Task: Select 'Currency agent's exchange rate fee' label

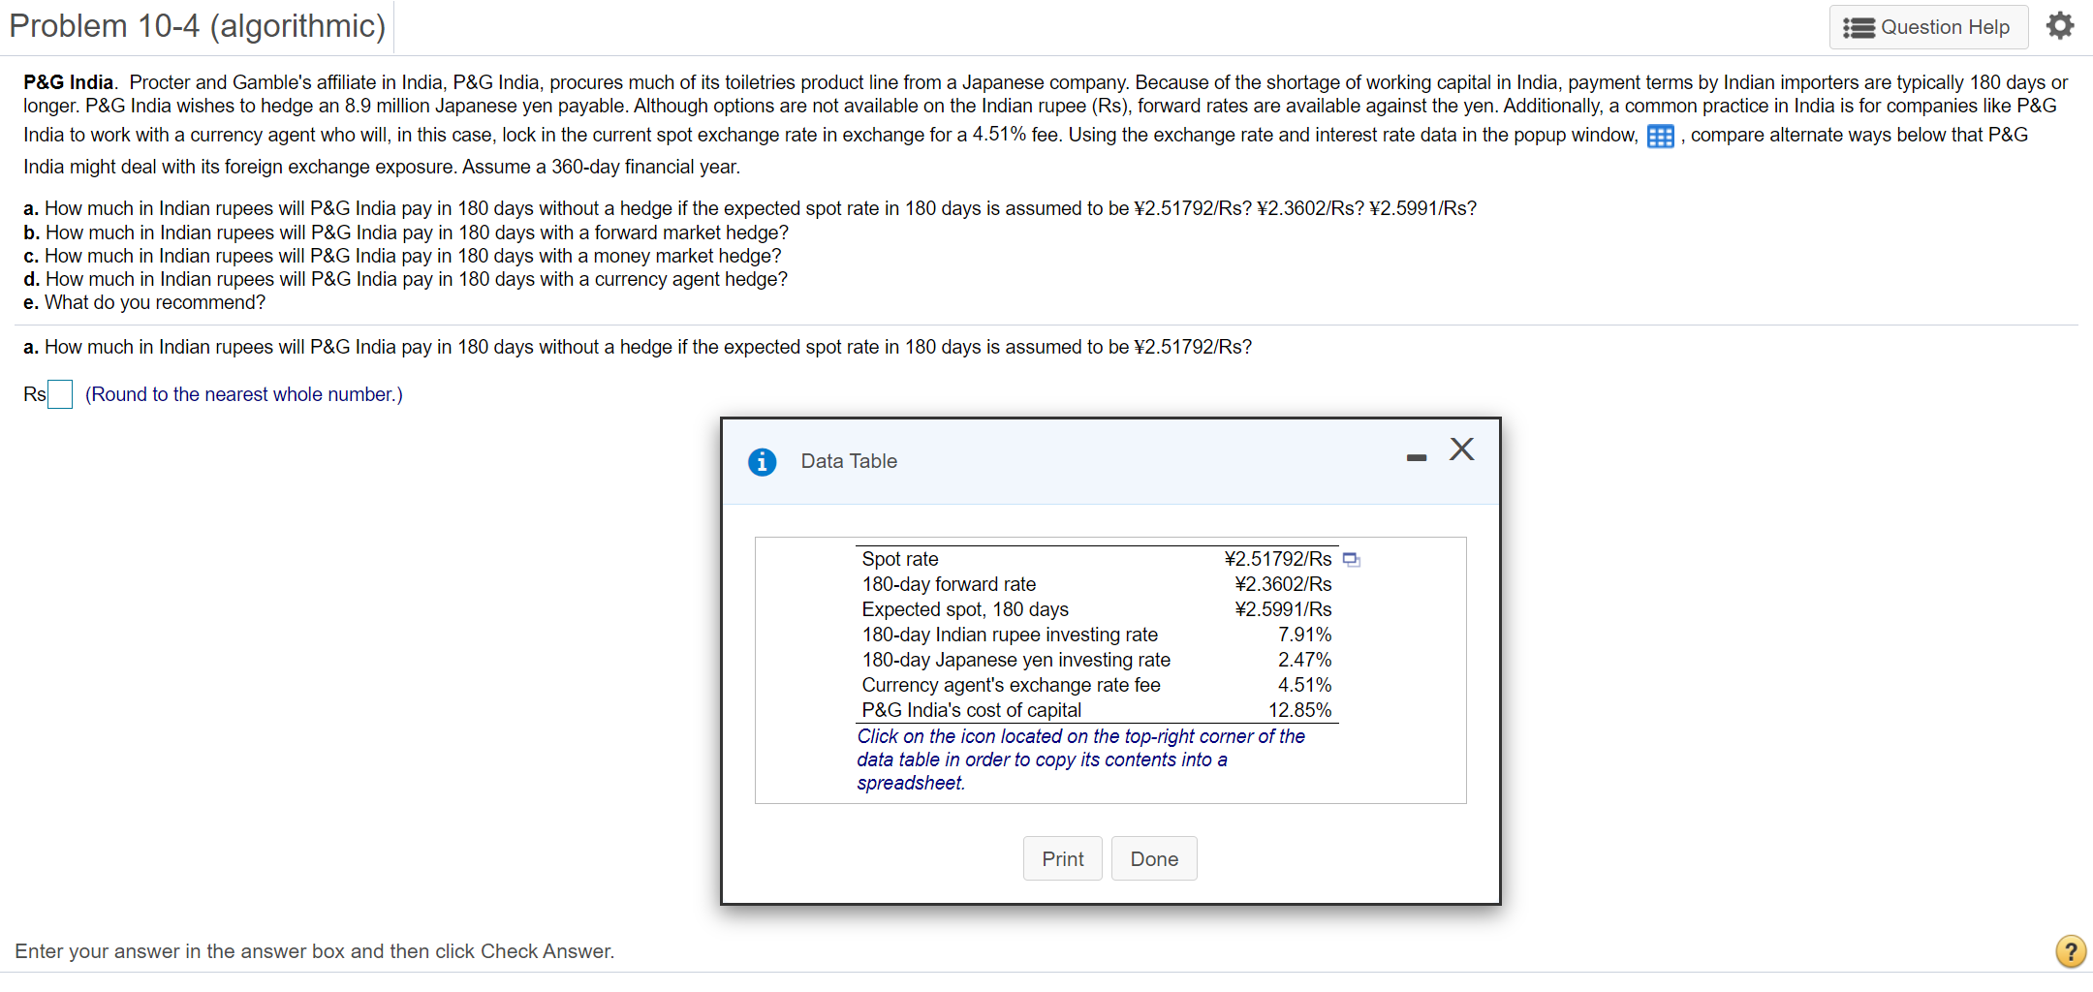Action: pos(1011,685)
